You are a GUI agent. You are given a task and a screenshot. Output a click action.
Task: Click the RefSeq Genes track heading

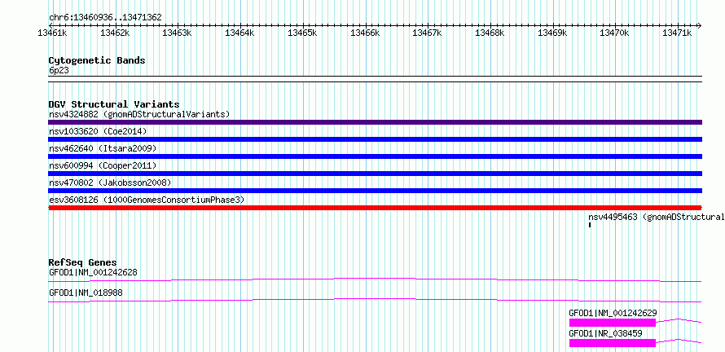(x=83, y=262)
